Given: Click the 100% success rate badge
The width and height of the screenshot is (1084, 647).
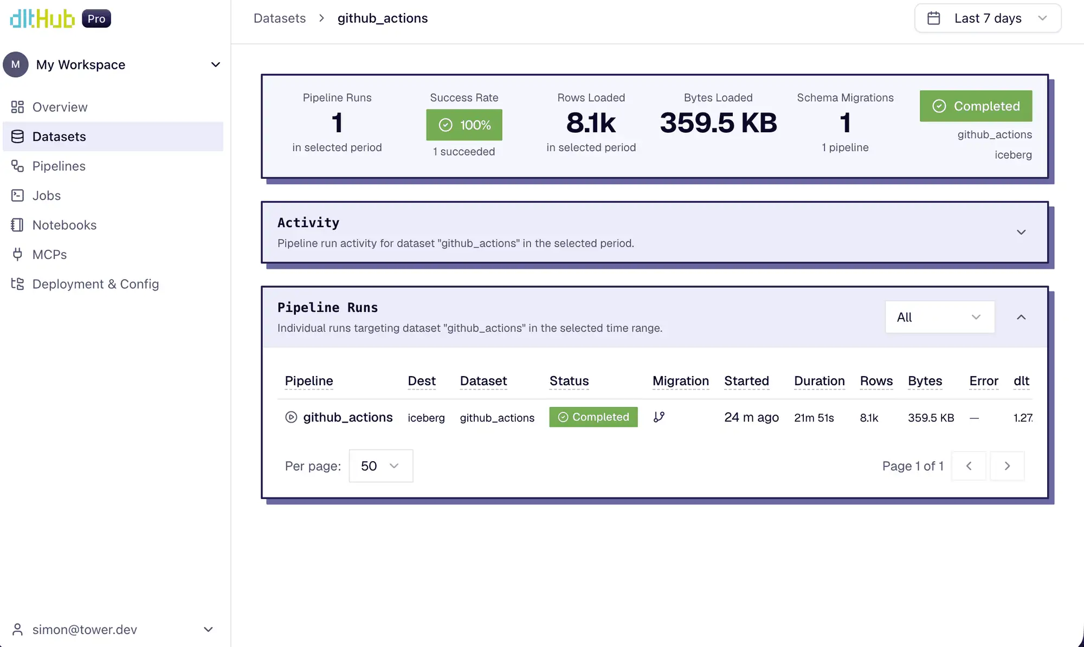Looking at the screenshot, I should click(x=464, y=125).
